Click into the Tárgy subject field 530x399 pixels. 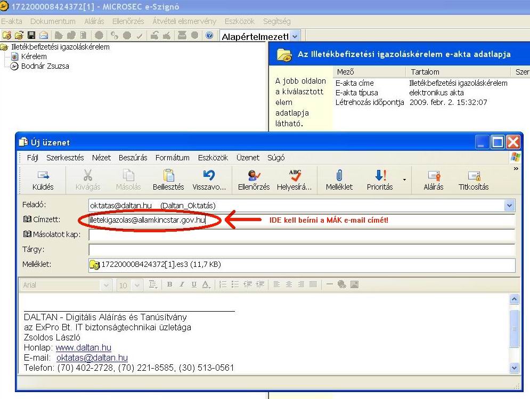[301, 250]
